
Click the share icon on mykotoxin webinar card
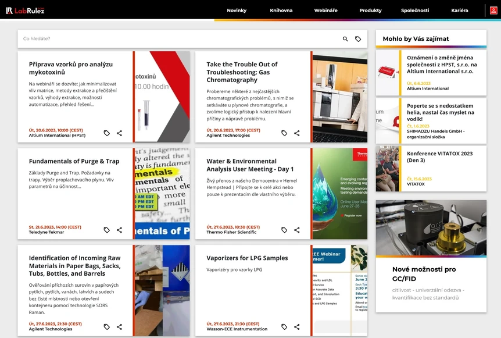point(120,133)
